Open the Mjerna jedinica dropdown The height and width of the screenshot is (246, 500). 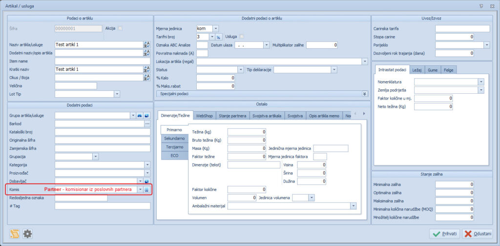(x=216, y=28)
